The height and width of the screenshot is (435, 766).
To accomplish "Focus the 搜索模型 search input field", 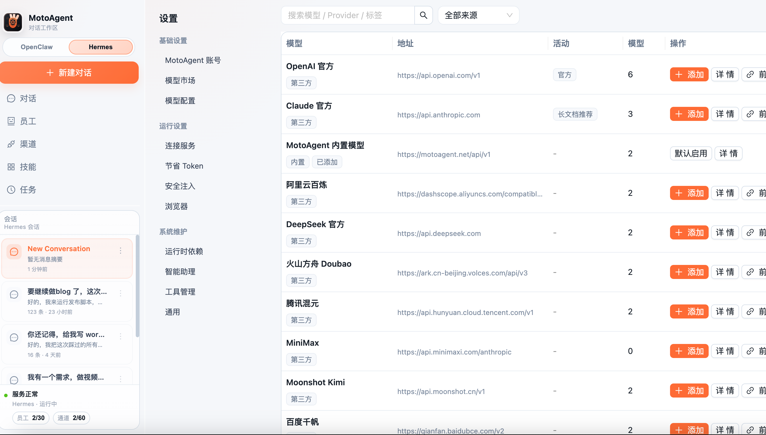I will [x=348, y=15].
